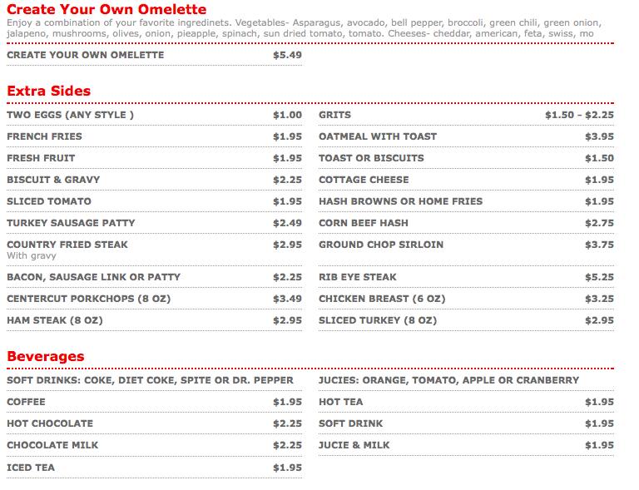Choose the Iced Tea beverage

(x=31, y=468)
